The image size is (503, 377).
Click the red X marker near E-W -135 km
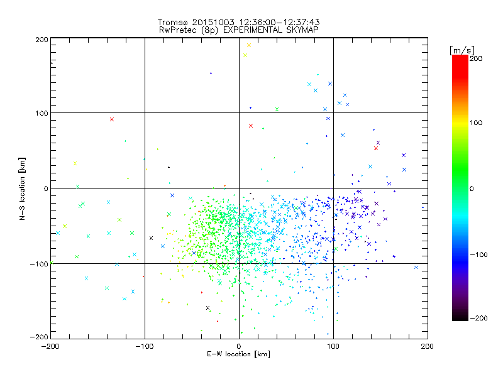(x=112, y=119)
